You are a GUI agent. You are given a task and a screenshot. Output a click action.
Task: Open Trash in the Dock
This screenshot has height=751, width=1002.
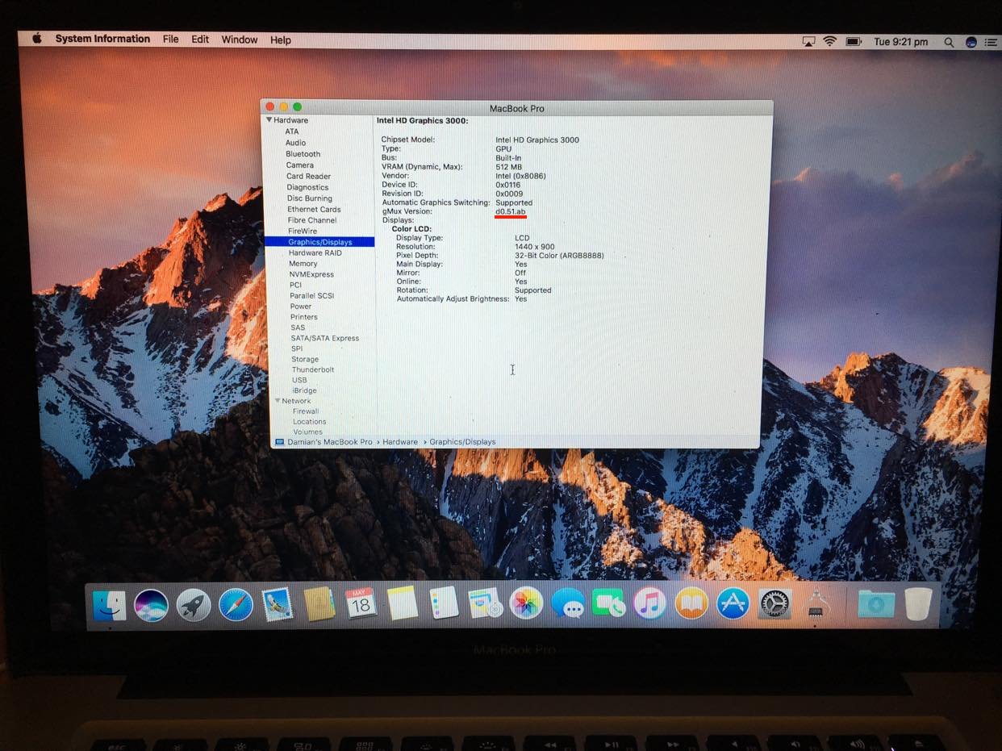click(918, 603)
